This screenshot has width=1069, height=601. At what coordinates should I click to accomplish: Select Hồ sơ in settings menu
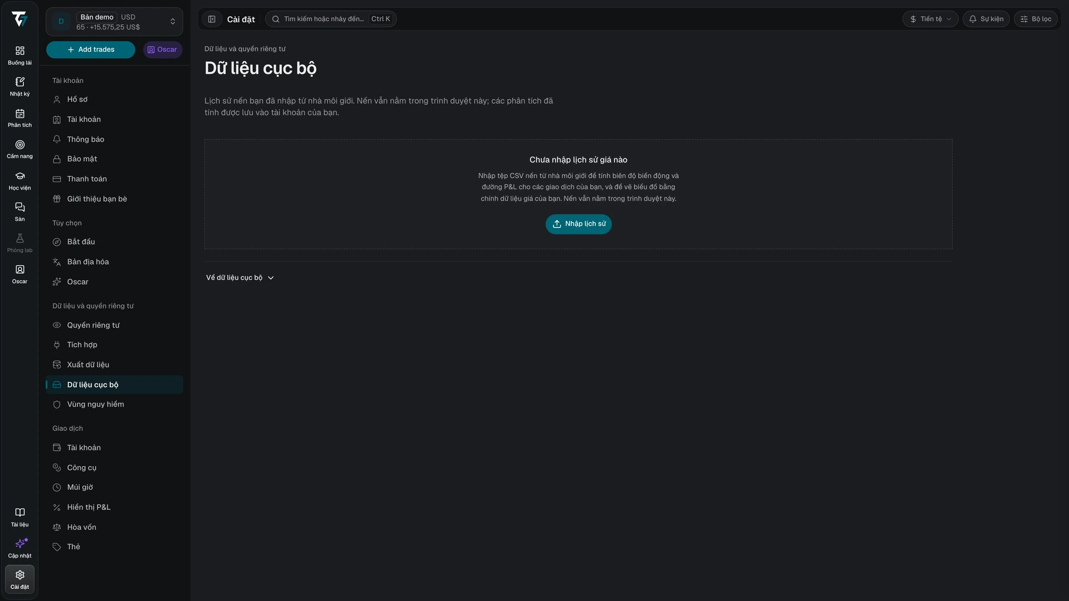click(114, 100)
